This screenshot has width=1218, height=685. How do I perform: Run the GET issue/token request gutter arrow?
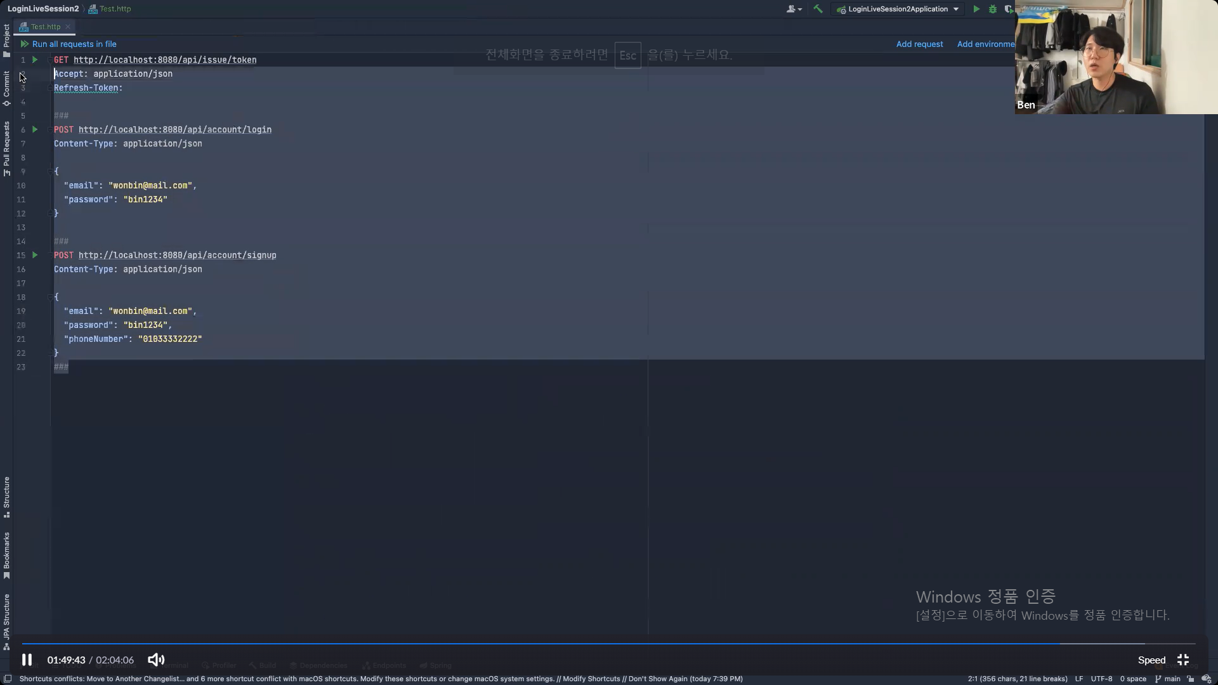point(35,60)
